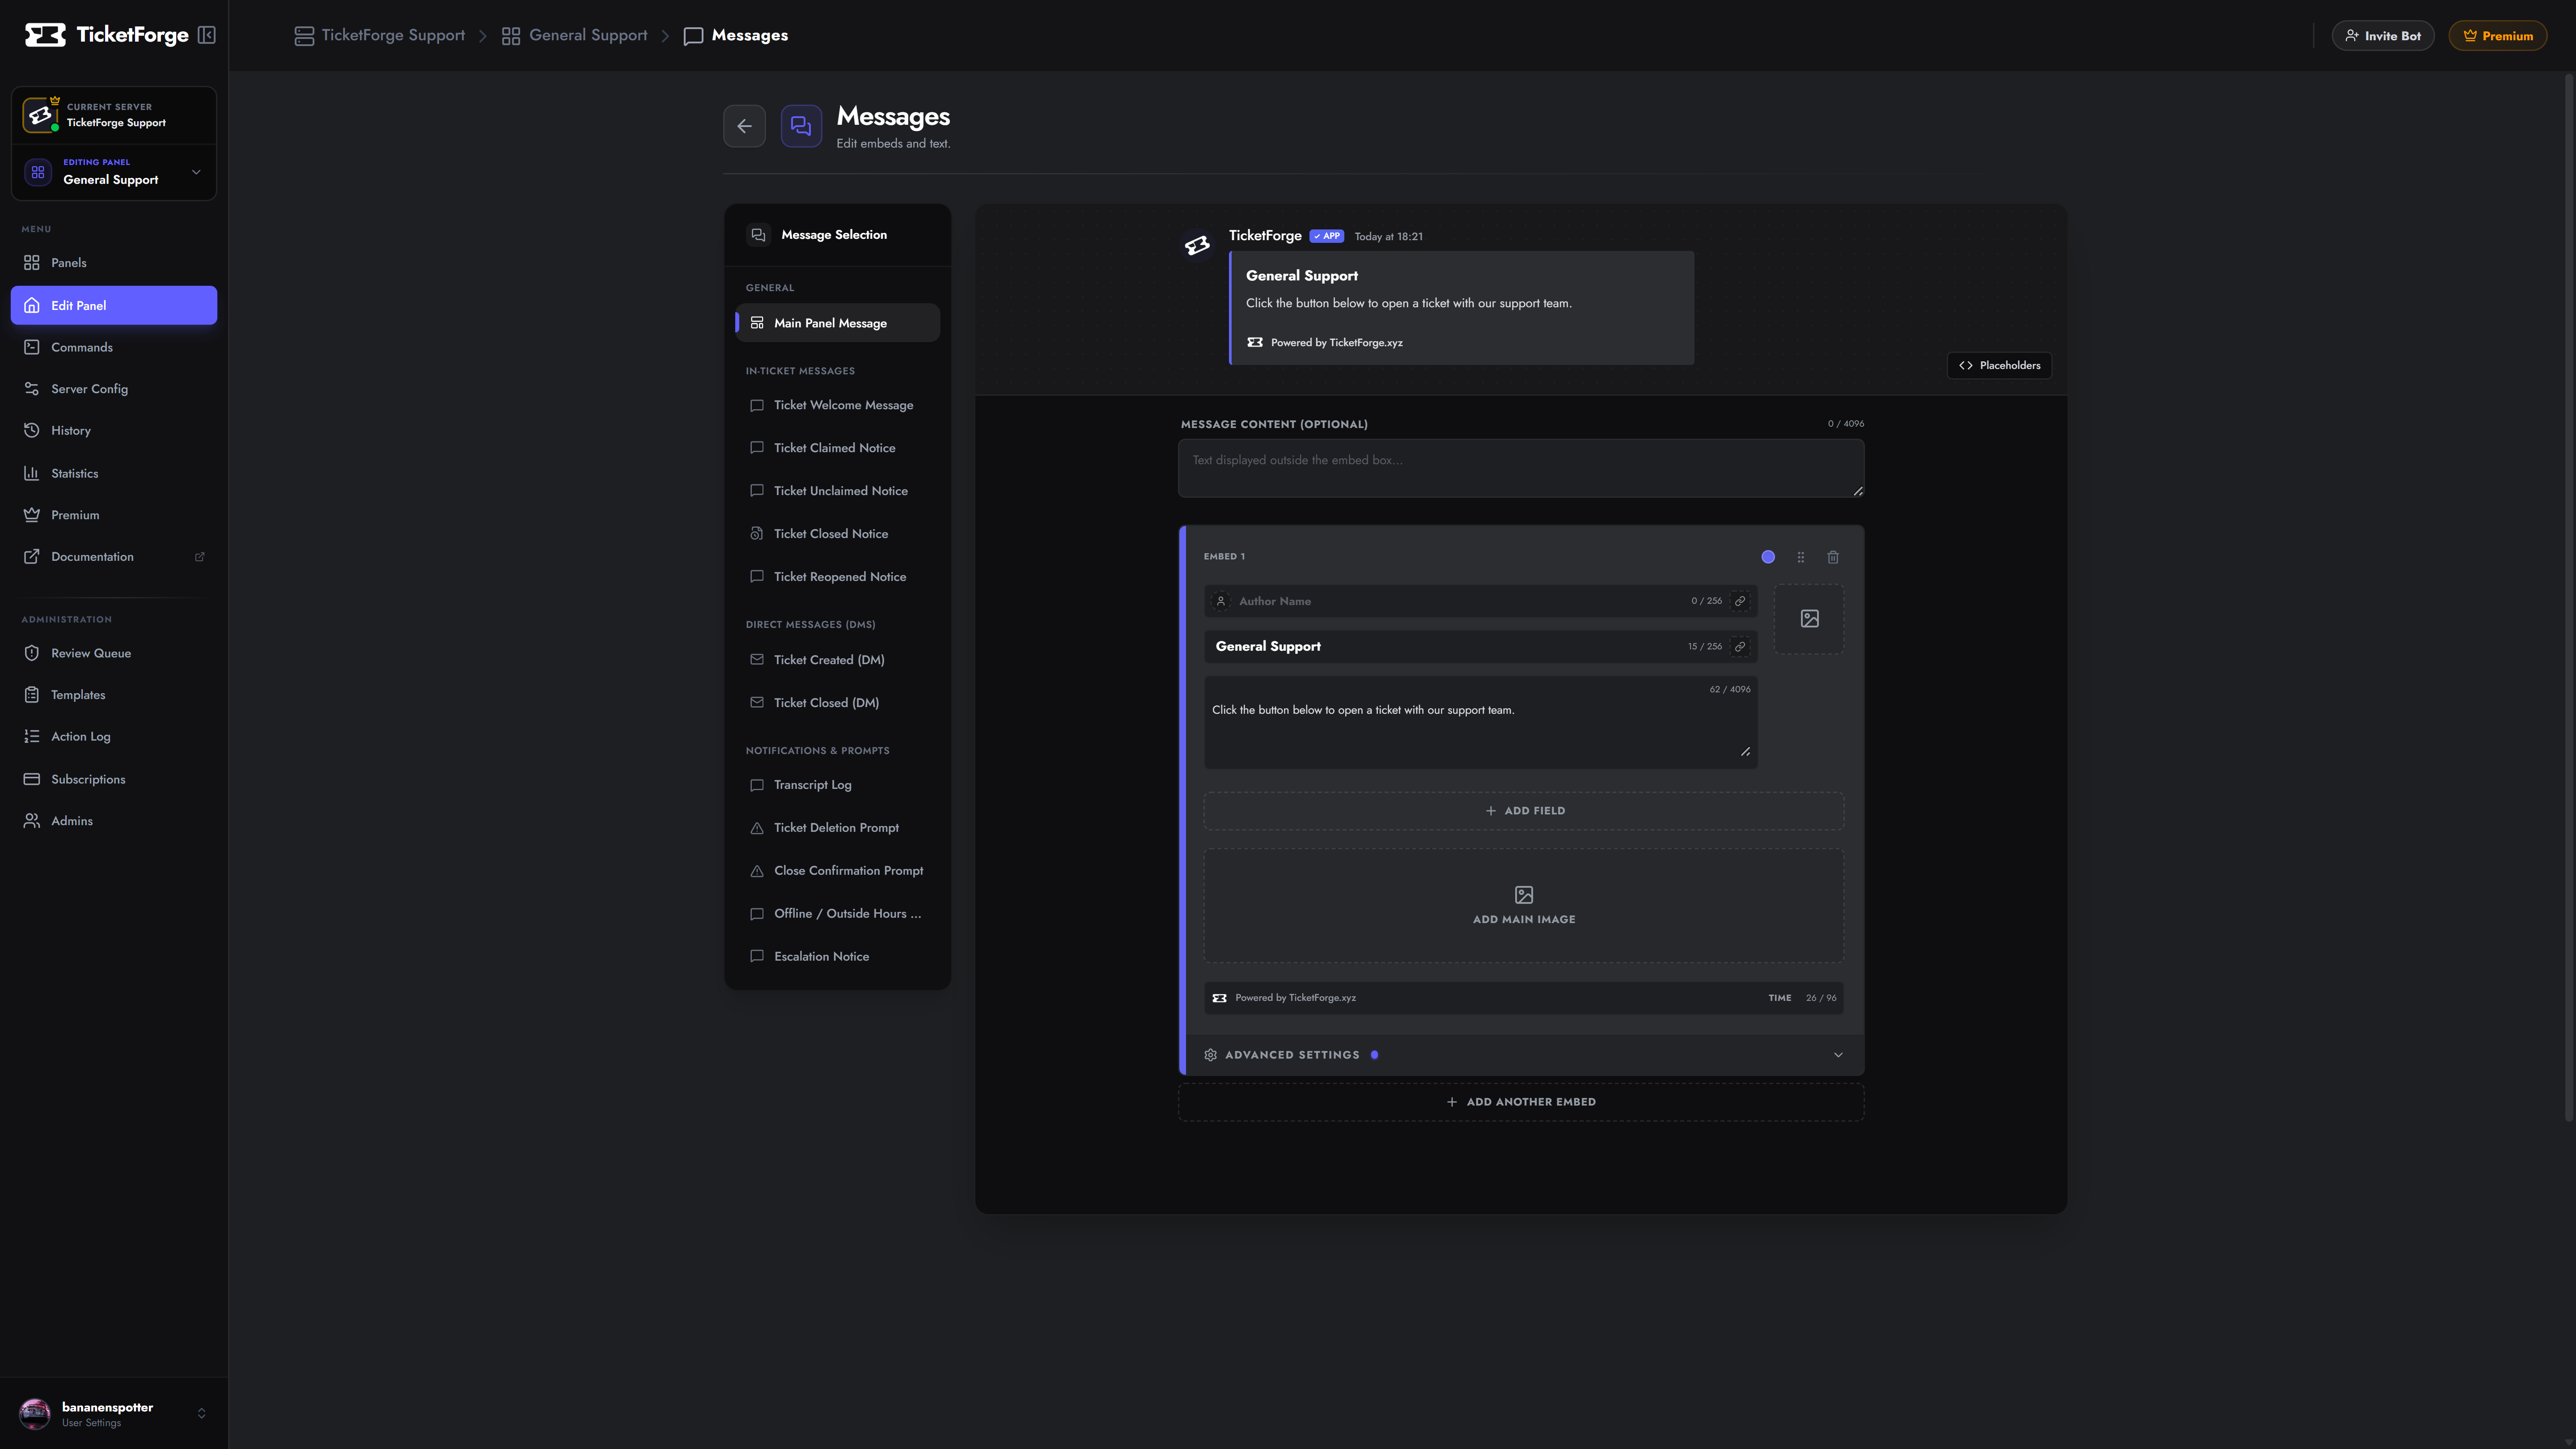Select Ticket Reopened Notice
The height and width of the screenshot is (1449, 2576).
838,577
